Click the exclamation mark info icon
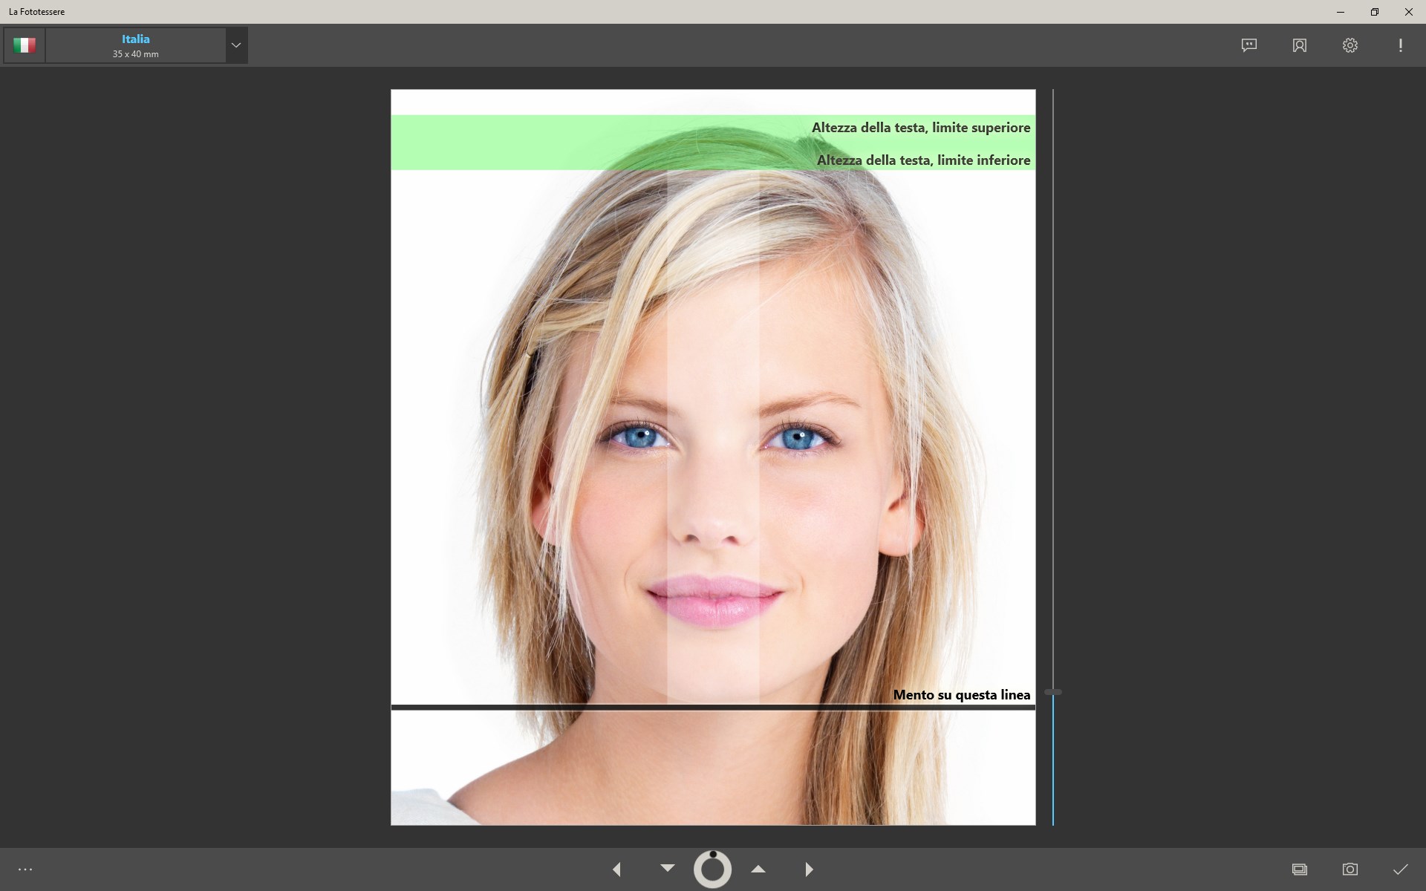This screenshot has height=891, width=1426. 1400,45
